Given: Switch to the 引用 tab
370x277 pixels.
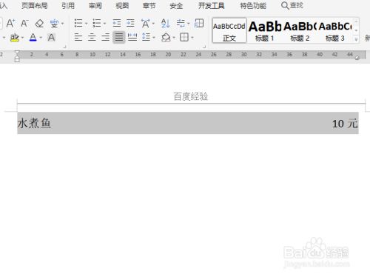Looking at the screenshot, I should (x=68, y=5).
